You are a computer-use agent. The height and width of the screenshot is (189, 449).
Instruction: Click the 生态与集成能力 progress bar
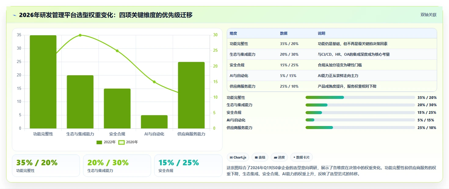click(x=360, y=105)
